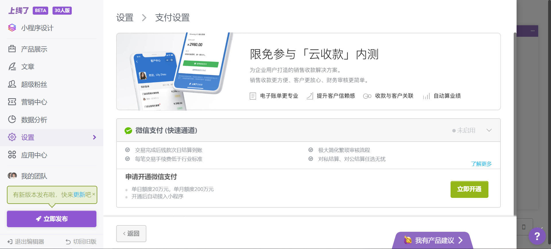
Task: Click the 返回 back button
Action: coord(131,233)
